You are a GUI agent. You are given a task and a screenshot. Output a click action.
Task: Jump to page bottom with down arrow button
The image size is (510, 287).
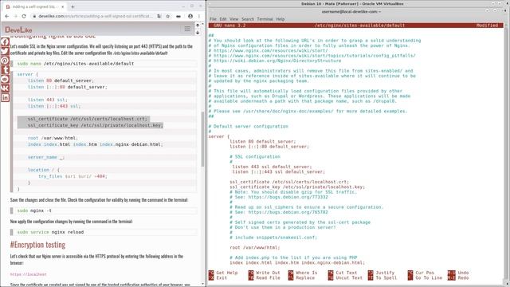pos(198,33)
